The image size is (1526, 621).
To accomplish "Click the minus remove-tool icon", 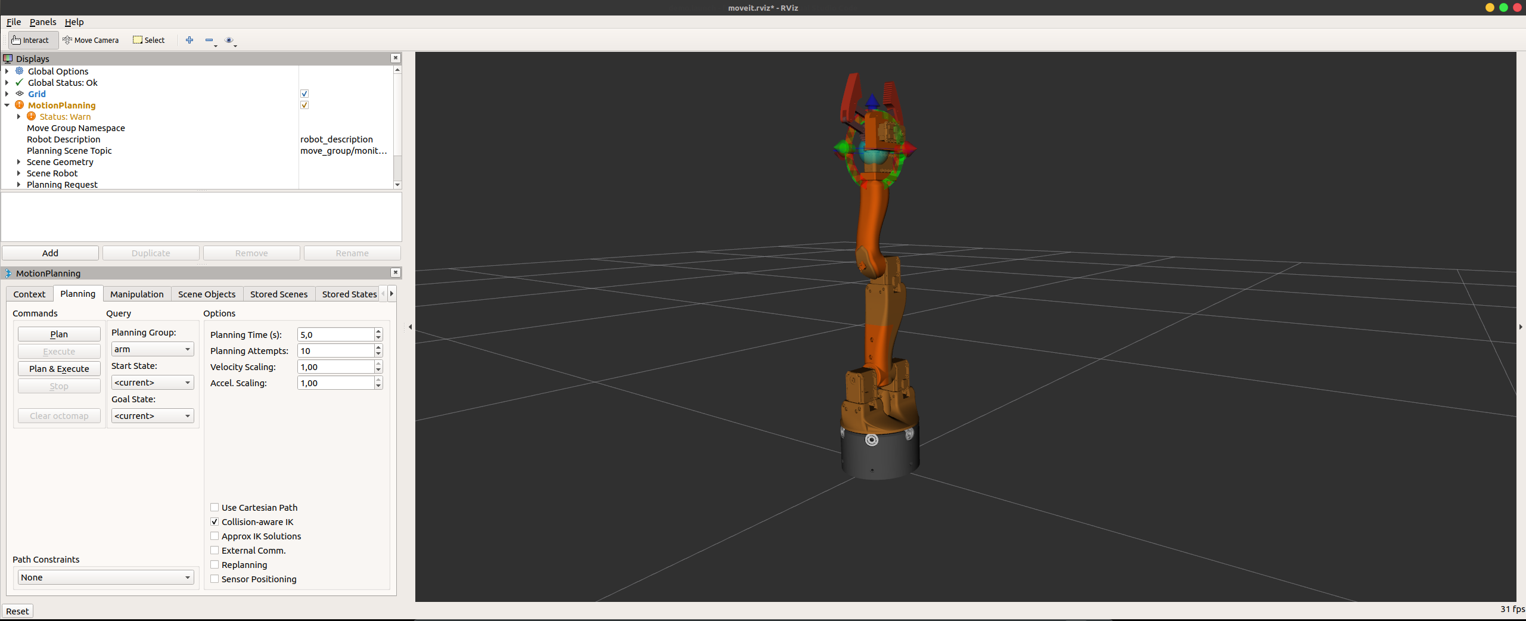I will click(x=209, y=40).
